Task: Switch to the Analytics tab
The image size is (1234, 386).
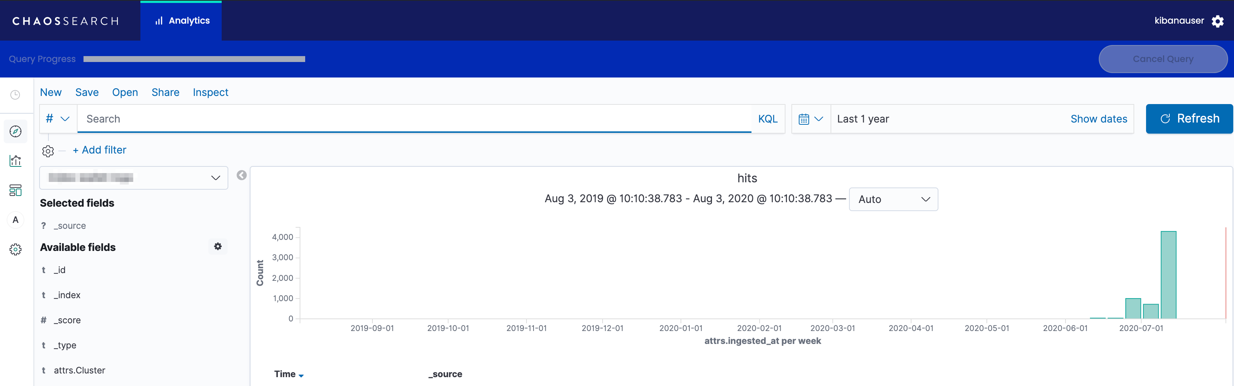Action: point(181,21)
